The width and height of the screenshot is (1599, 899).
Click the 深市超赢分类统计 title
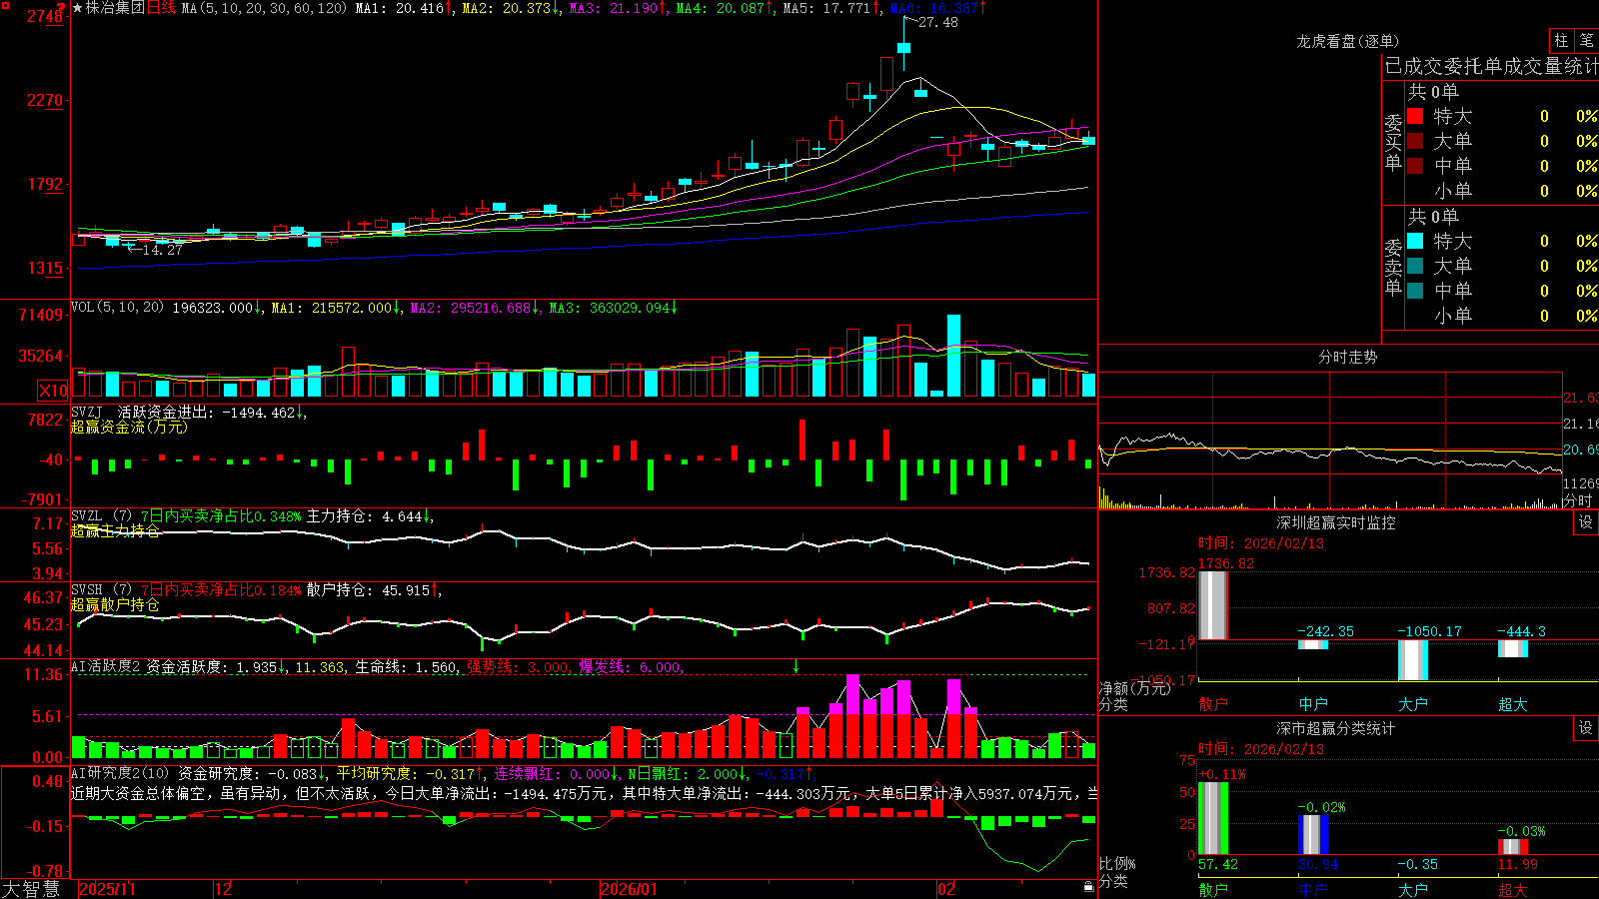click(1336, 728)
